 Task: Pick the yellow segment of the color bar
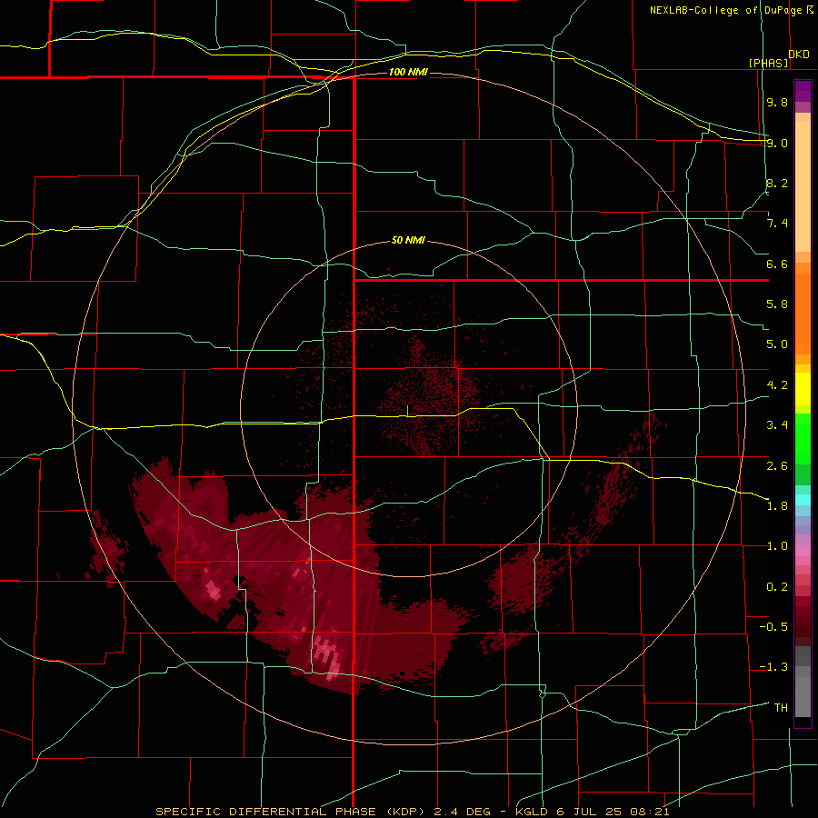click(x=803, y=389)
